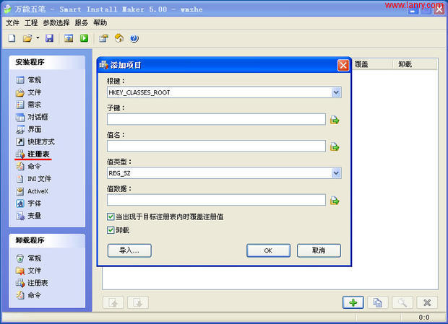Toggle 当出现于目标注册表内时覆盖注册值 checkbox
The width and height of the screenshot is (448, 324).
click(111, 216)
